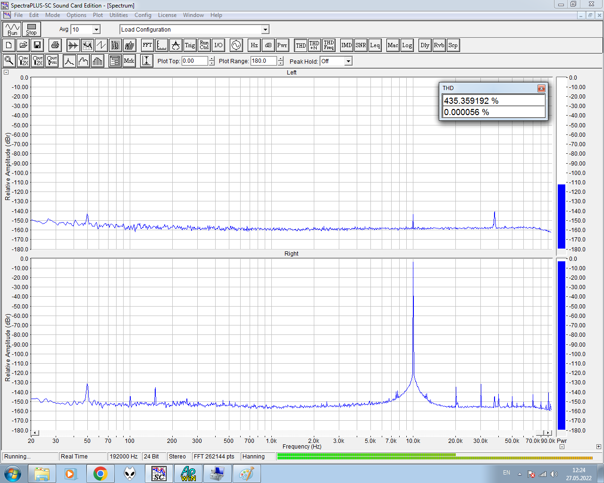This screenshot has height=483, width=604.
Task: Expand the Peak Hold dropdown
Action: [x=348, y=61]
